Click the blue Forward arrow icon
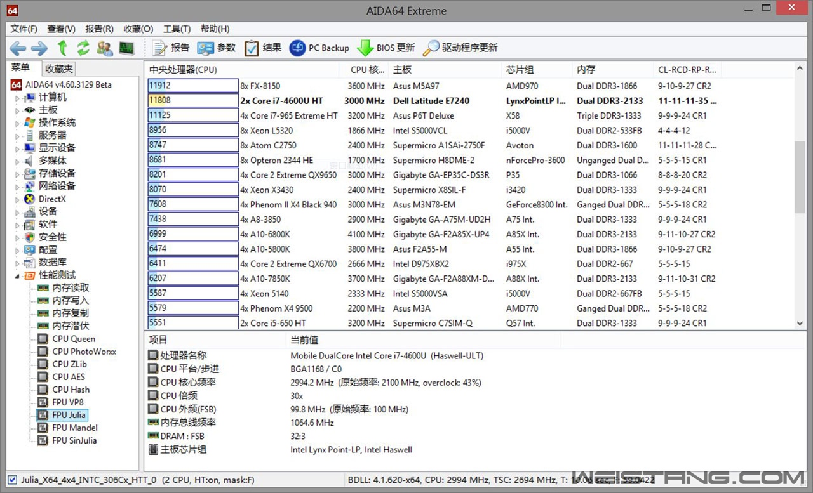 (x=39, y=48)
